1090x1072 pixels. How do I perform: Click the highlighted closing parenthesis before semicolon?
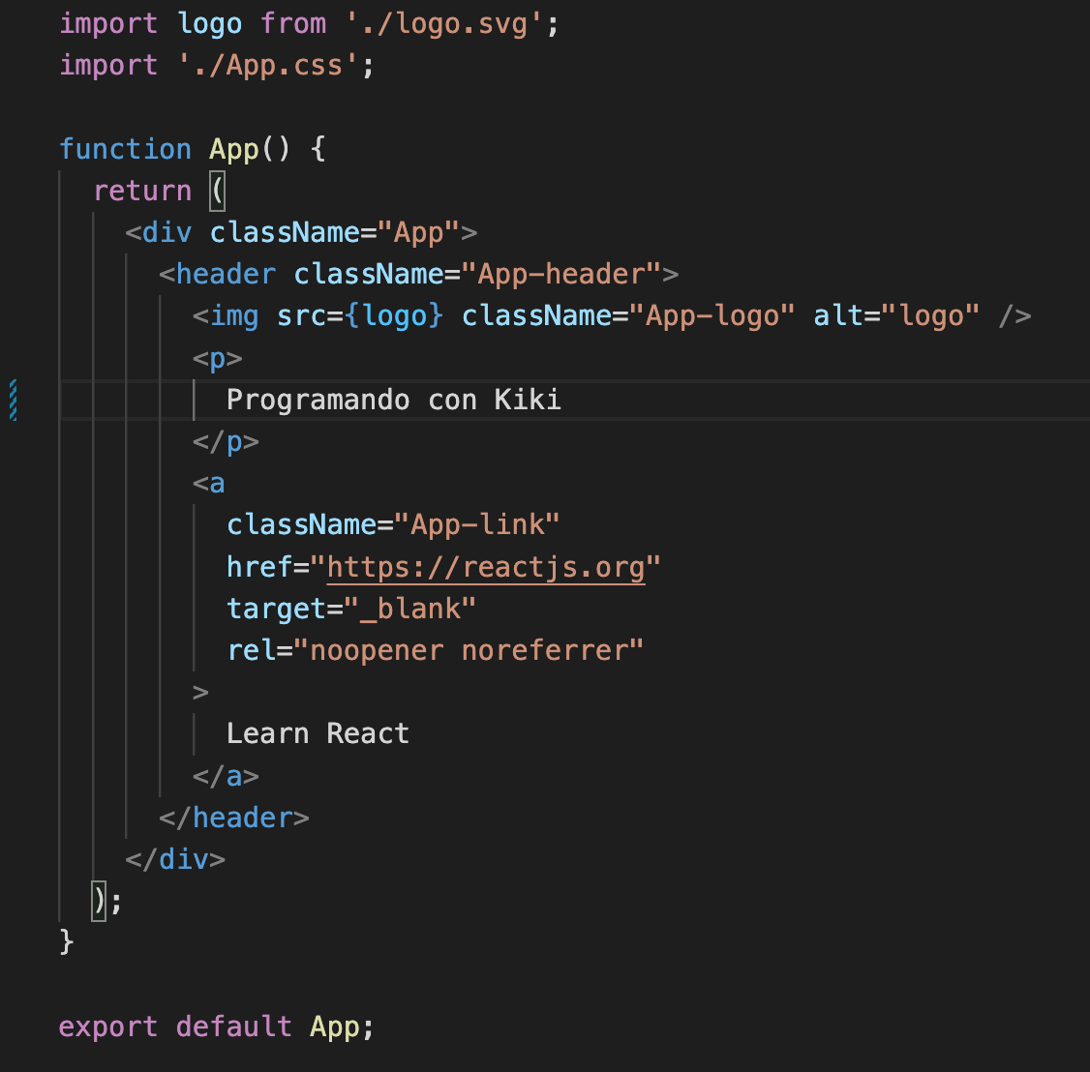pos(100,901)
